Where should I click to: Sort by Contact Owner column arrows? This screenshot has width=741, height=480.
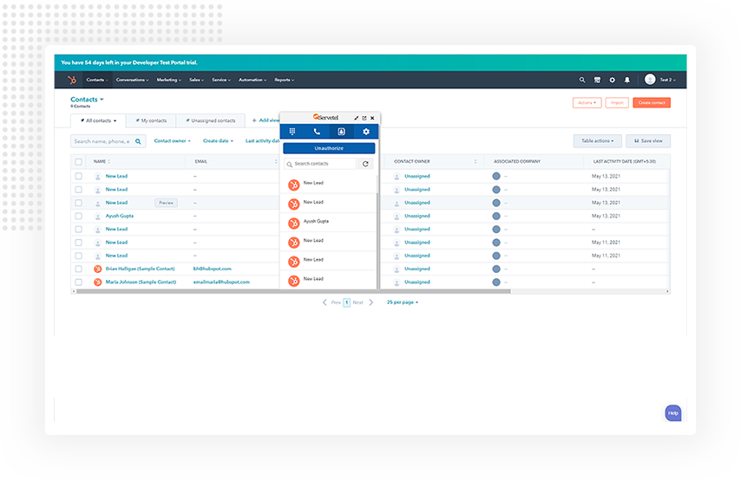click(x=475, y=162)
